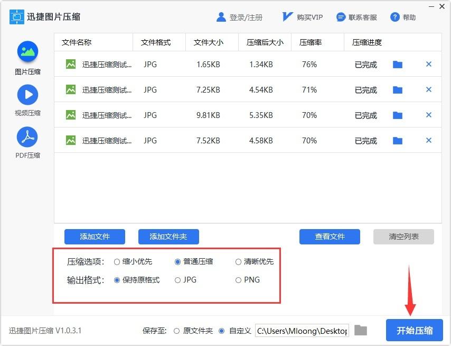Click the 添加文件夹 button
451x346 pixels.
click(x=168, y=237)
